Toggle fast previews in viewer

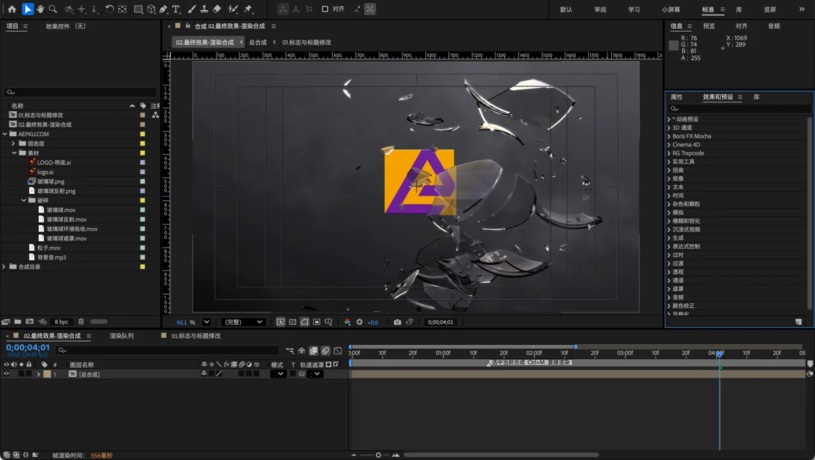281,322
